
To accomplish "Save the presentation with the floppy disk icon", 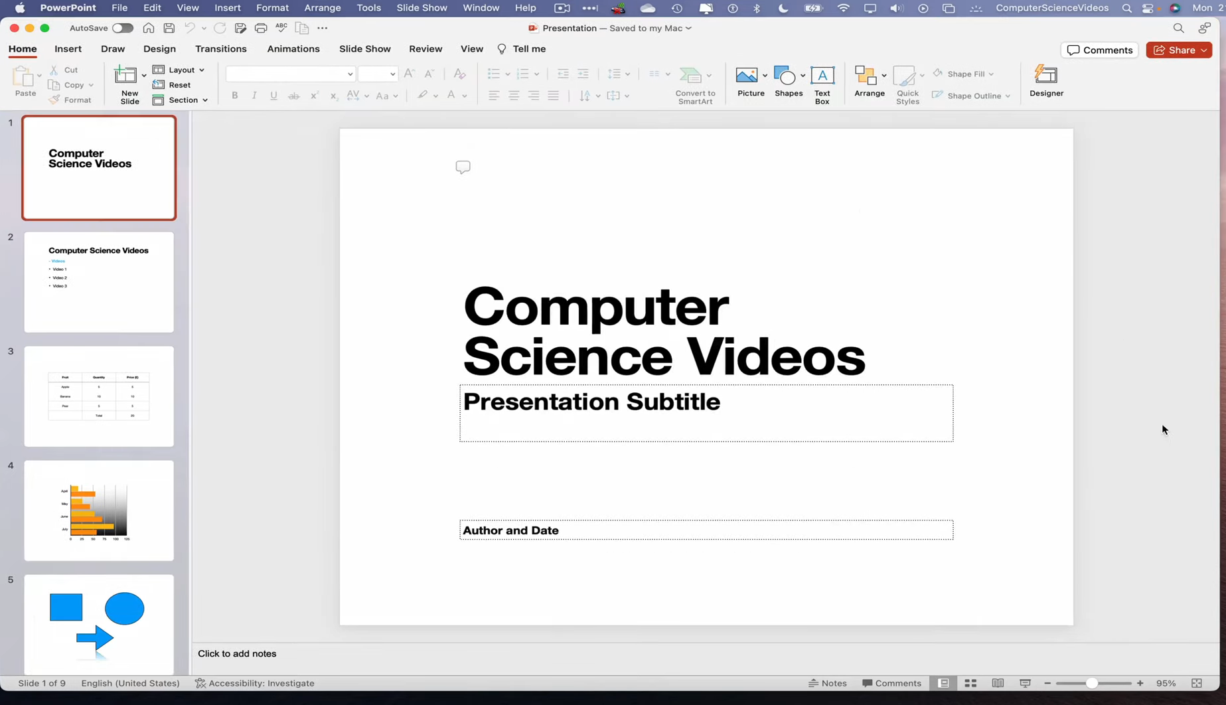I will click(x=169, y=28).
